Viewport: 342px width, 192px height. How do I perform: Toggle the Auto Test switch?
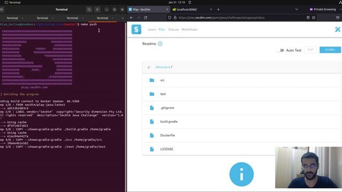[x=281, y=50]
